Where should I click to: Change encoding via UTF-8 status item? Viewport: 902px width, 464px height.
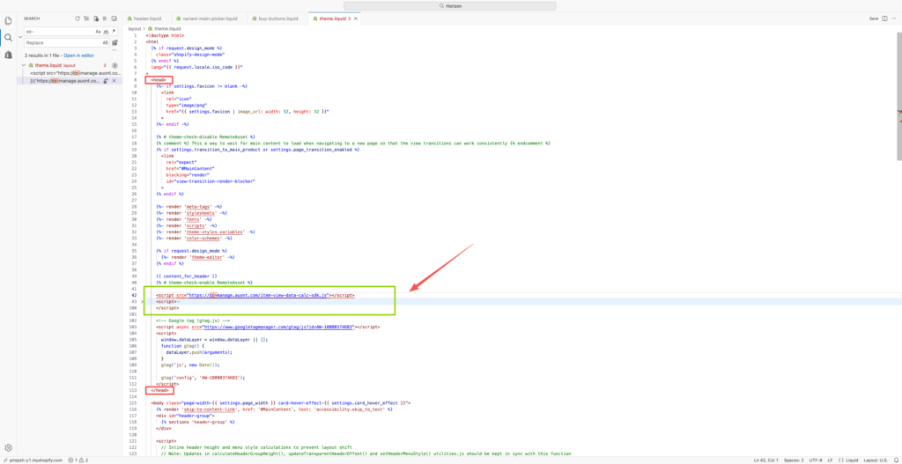pos(816,460)
